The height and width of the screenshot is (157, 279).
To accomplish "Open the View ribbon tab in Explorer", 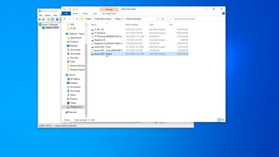I will point(95,14).
